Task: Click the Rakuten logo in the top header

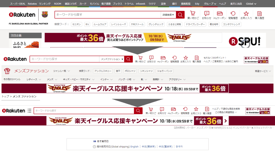Action: (22, 15)
